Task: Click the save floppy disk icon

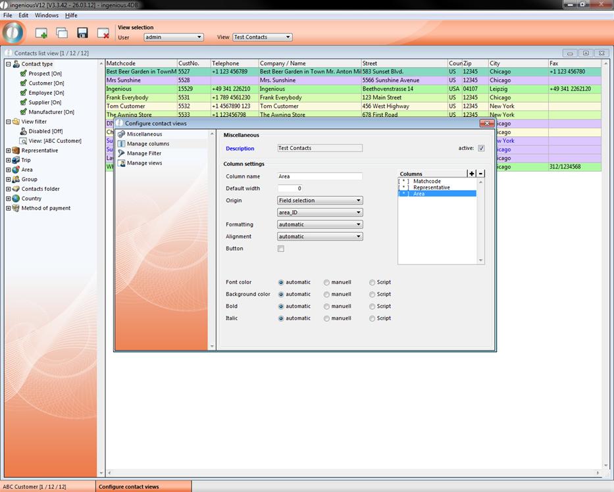Action: tap(82, 33)
